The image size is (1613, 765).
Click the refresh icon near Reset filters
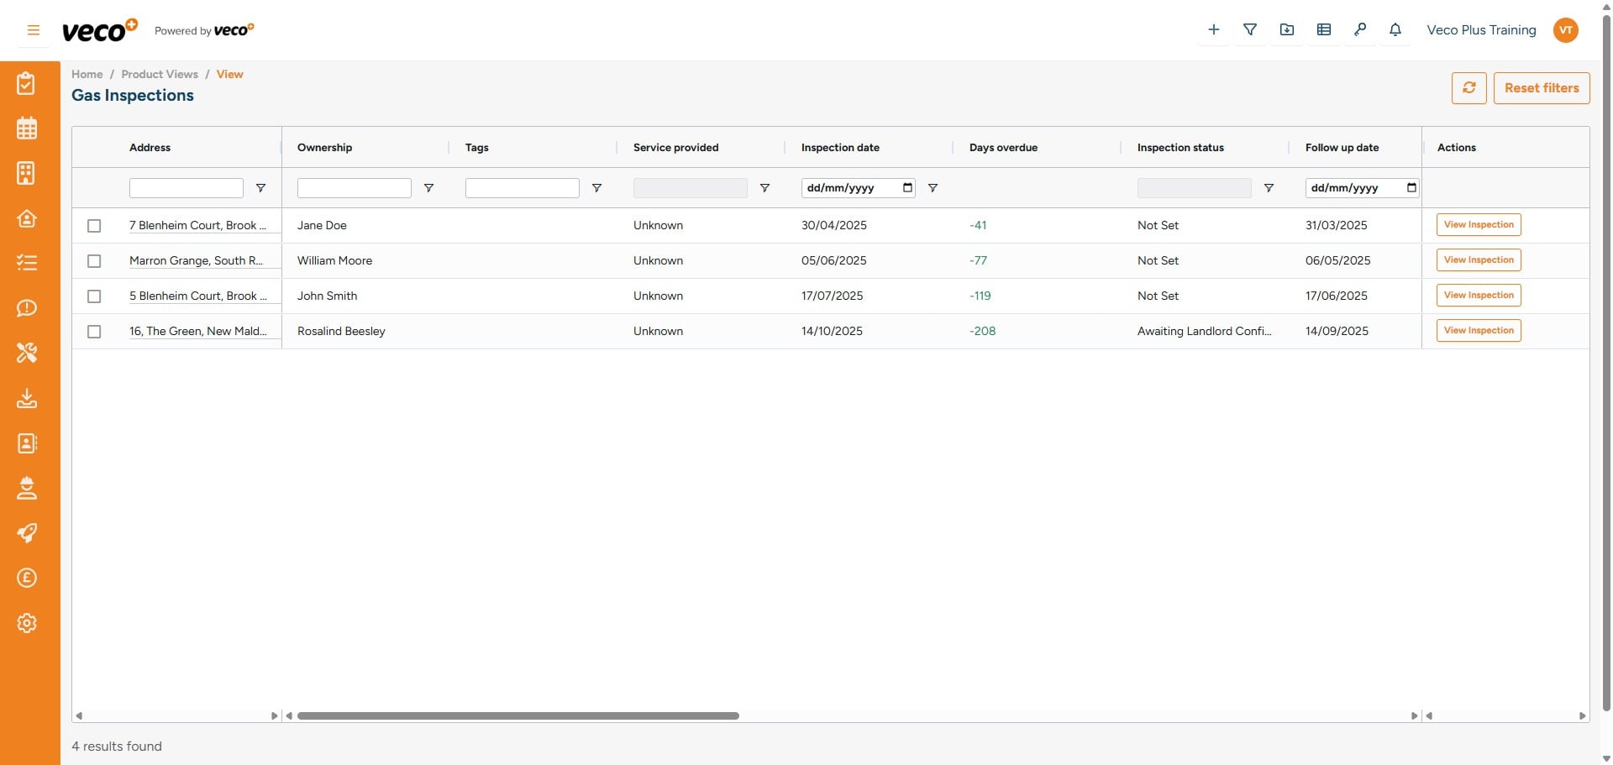point(1469,87)
